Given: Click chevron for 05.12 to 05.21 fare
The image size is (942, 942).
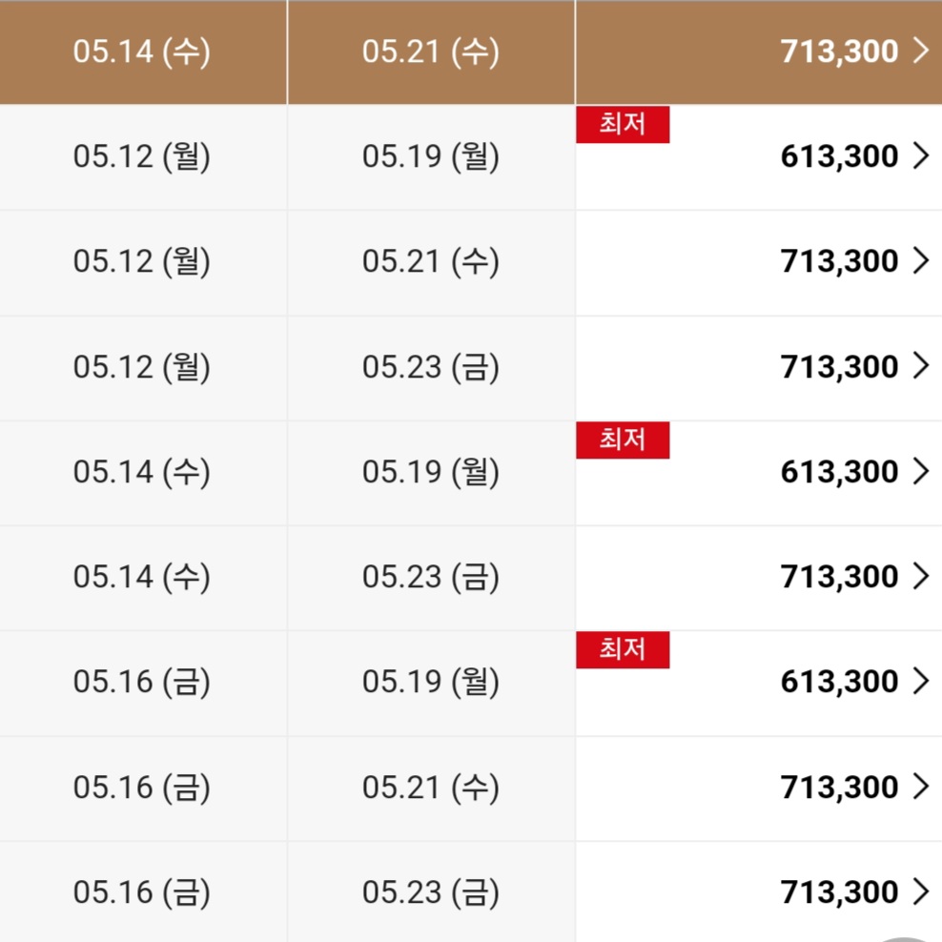Looking at the screenshot, I should coord(920,261).
